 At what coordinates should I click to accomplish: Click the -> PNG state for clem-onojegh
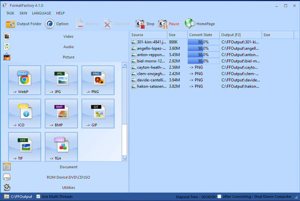pos(196,74)
